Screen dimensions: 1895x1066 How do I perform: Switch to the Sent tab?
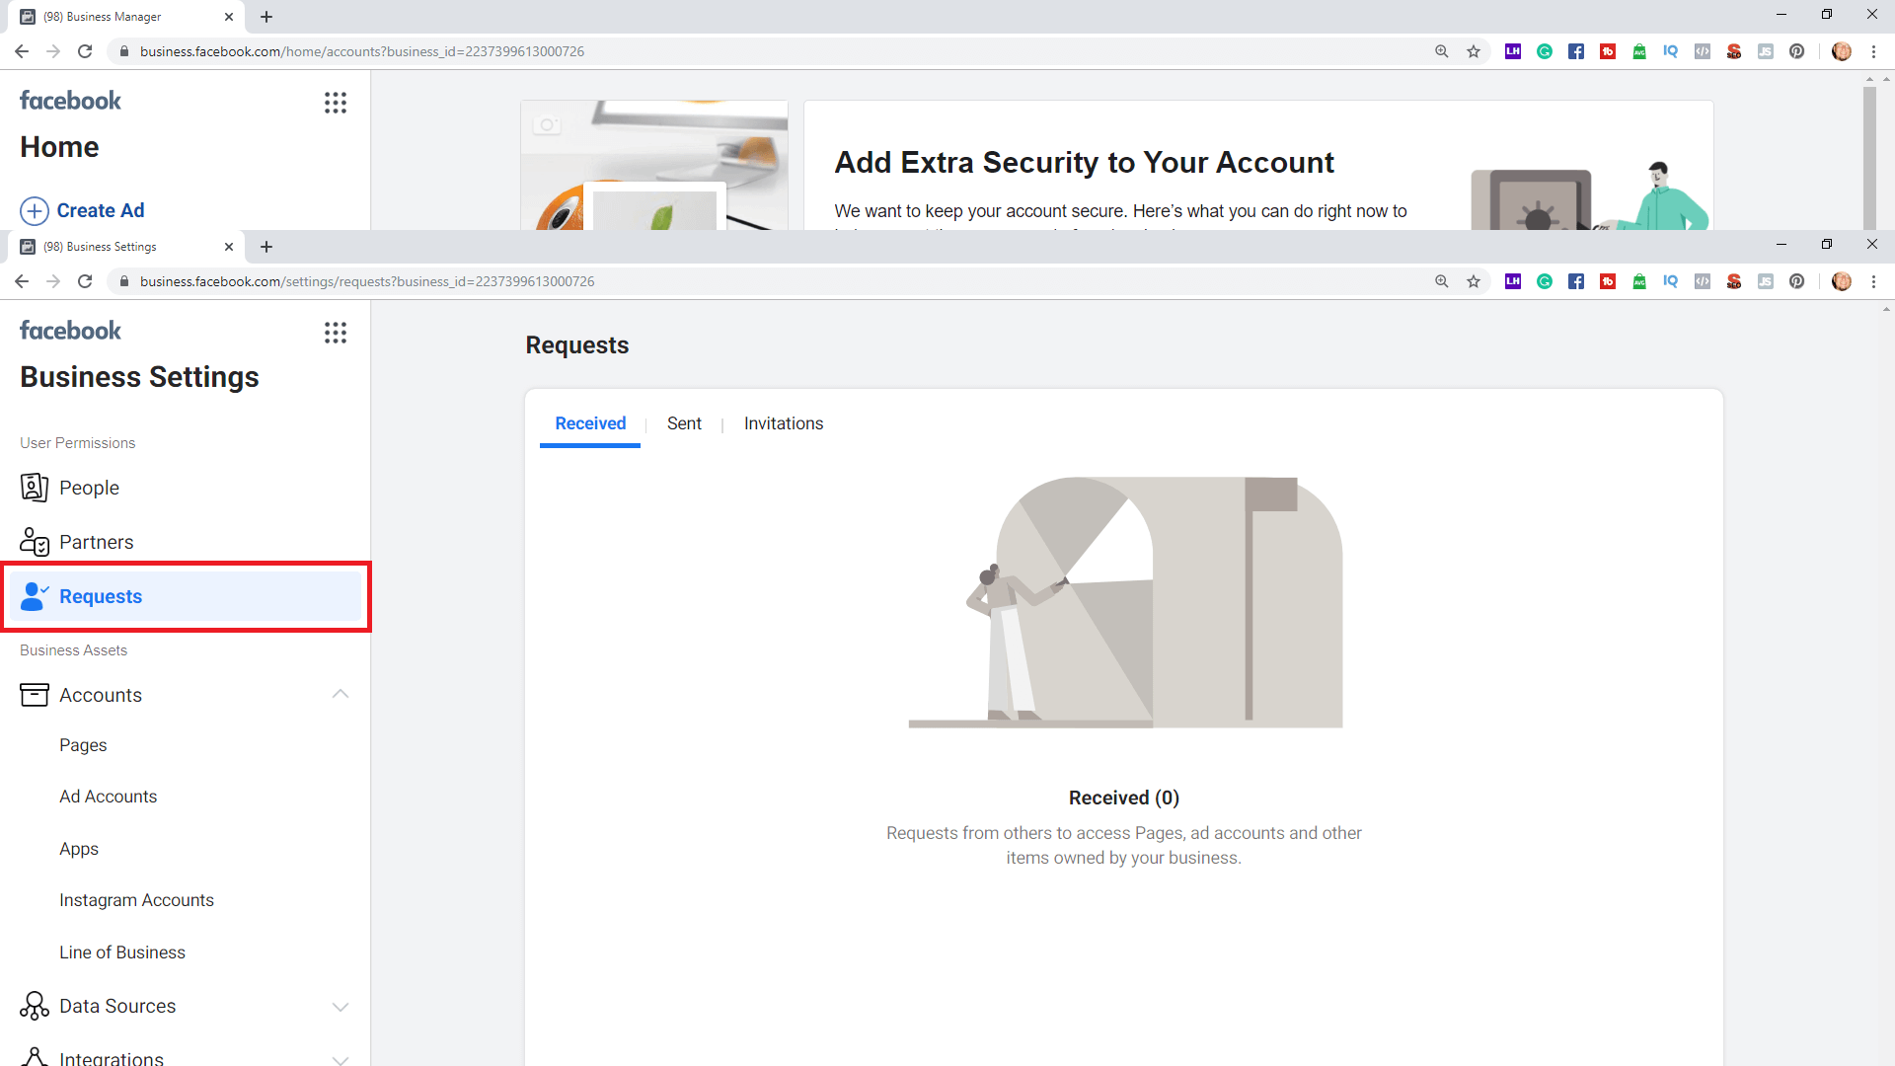pos(684,423)
